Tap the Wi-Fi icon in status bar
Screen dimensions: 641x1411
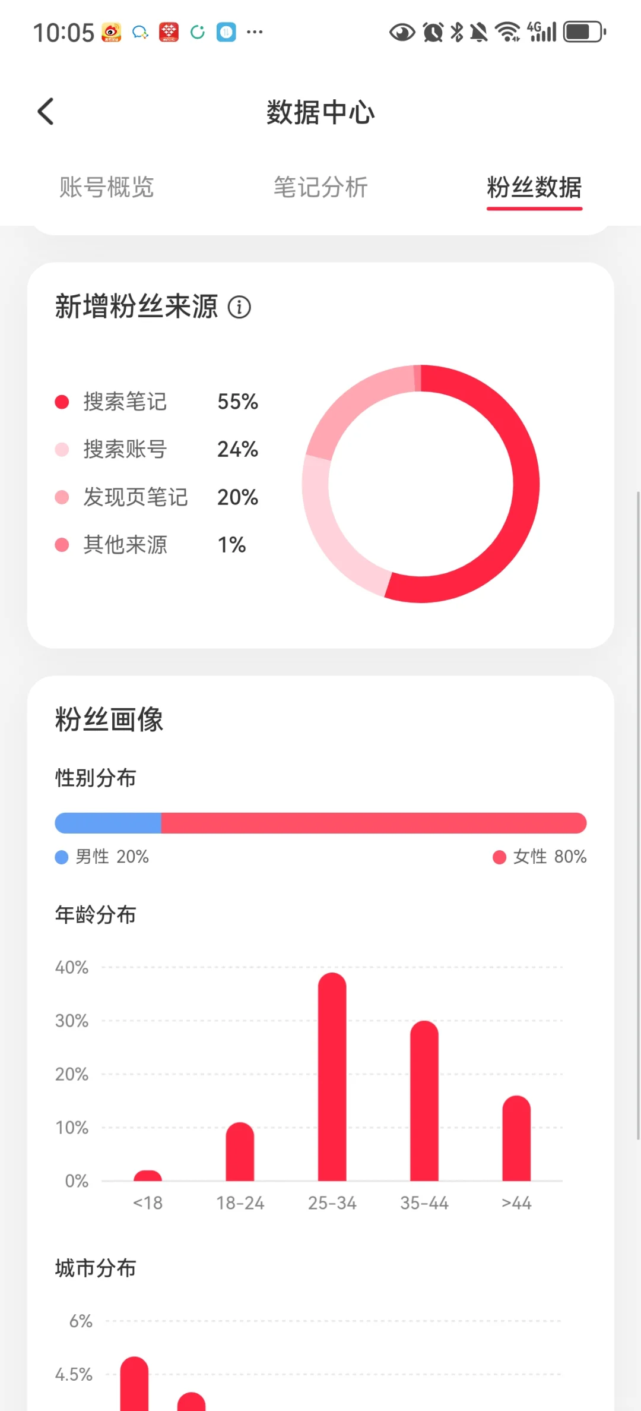pyautogui.click(x=507, y=32)
